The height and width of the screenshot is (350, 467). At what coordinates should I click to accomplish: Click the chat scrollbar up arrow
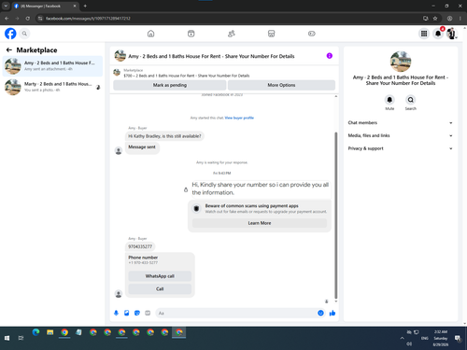pos(335,96)
